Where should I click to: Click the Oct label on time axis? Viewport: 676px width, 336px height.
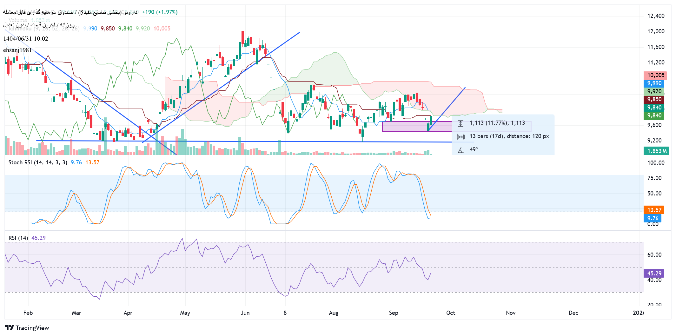[x=451, y=313]
